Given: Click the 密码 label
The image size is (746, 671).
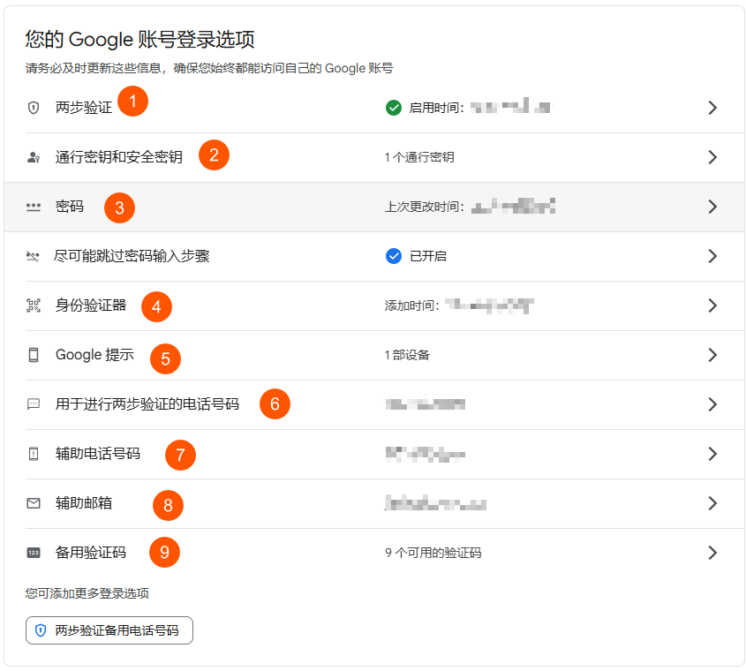Looking at the screenshot, I should pos(70,207).
